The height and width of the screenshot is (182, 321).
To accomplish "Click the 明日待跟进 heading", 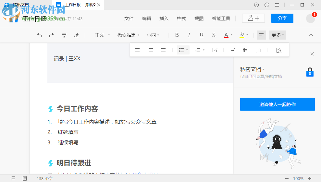I will [x=74, y=163].
